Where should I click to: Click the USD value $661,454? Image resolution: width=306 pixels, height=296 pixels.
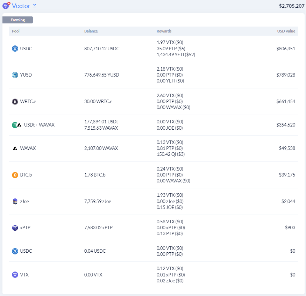pos(286,101)
